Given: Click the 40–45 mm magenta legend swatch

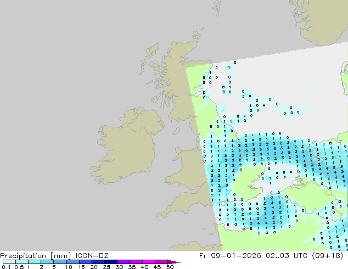Looking at the screenshot, I should pos(149,262).
